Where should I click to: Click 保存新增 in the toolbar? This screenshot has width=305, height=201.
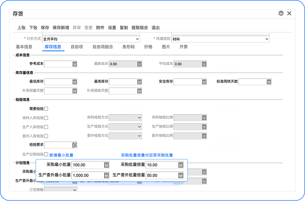click(61, 28)
